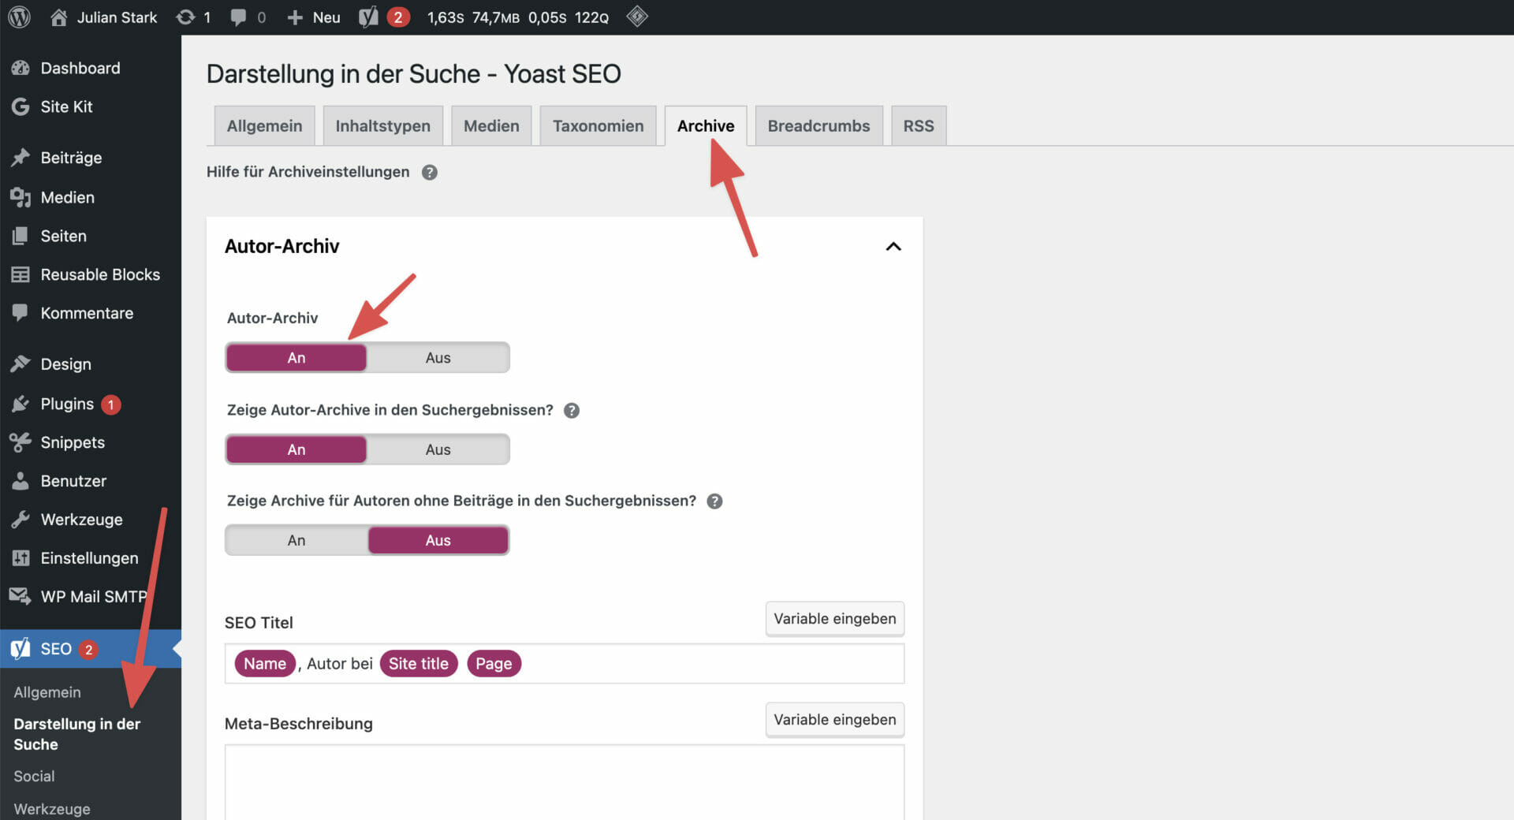Switch to the Taxonomien tab

pyautogui.click(x=598, y=126)
